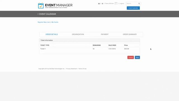Click the notifications icon beside the envelope
Image resolution: width=179 pixels, height=101 pixels.
coord(102,4)
